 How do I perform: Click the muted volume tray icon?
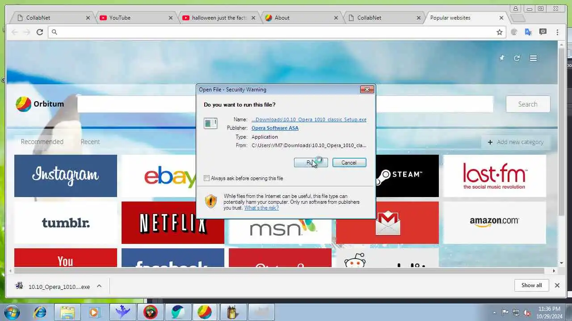pos(527,313)
